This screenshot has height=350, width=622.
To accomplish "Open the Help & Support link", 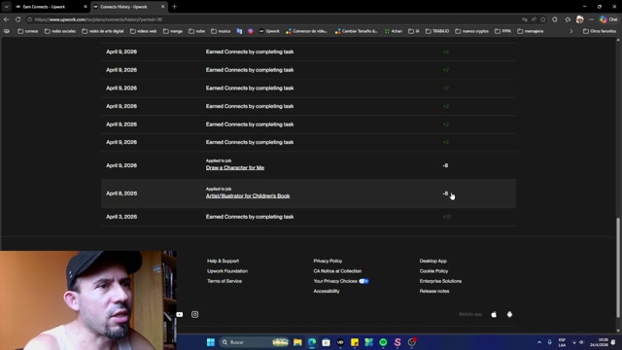I will (x=223, y=261).
